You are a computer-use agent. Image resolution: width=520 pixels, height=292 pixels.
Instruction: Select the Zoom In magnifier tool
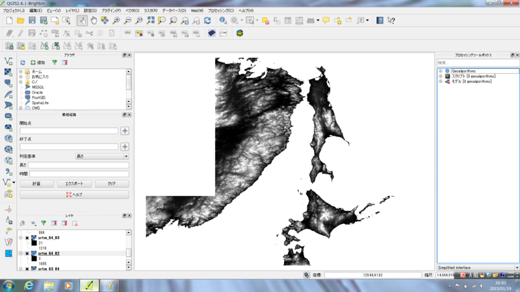point(116,21)
